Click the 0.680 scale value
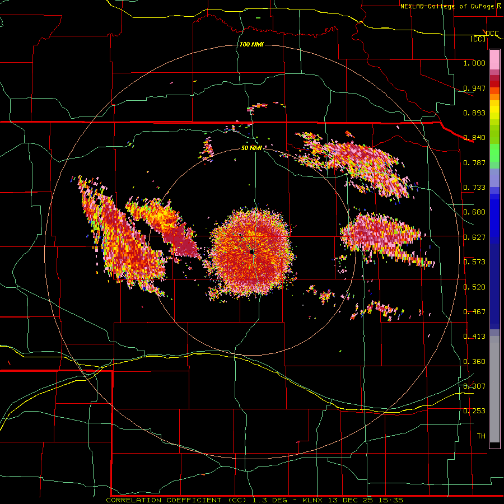This screenshot has width=504, height=504. pyautogui.click(x=474, y=212)
